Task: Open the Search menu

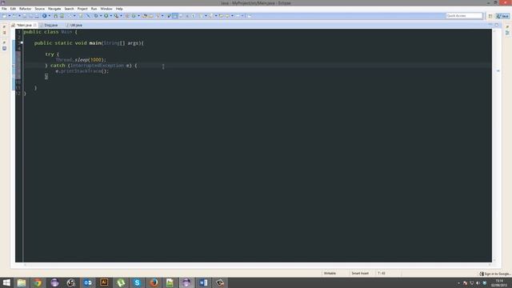Action: pyautogui.click(x=69, y=9)
